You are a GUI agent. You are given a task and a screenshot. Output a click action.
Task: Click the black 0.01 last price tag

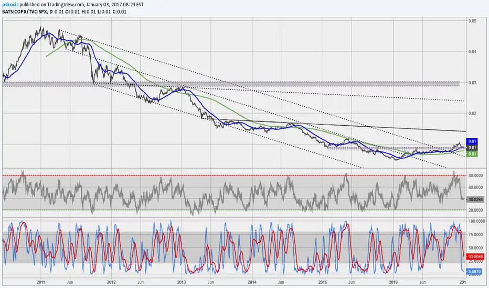[472, 148]
